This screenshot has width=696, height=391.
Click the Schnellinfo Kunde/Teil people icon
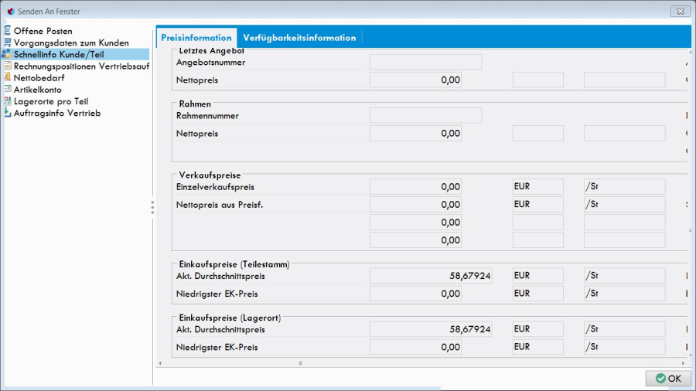[x=7, y=54]
